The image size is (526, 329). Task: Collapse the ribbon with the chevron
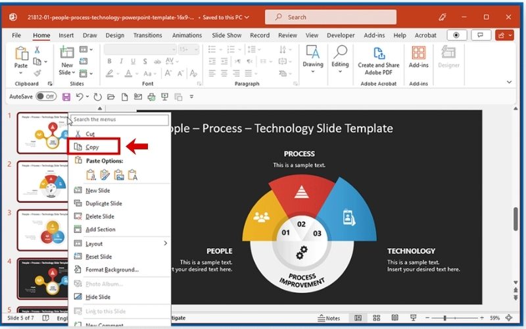point(509,82)
